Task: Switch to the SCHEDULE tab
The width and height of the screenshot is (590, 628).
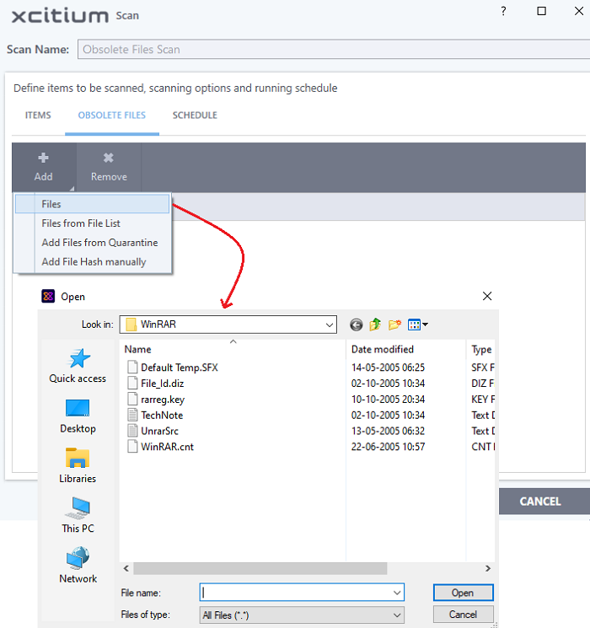Action: 195,115
